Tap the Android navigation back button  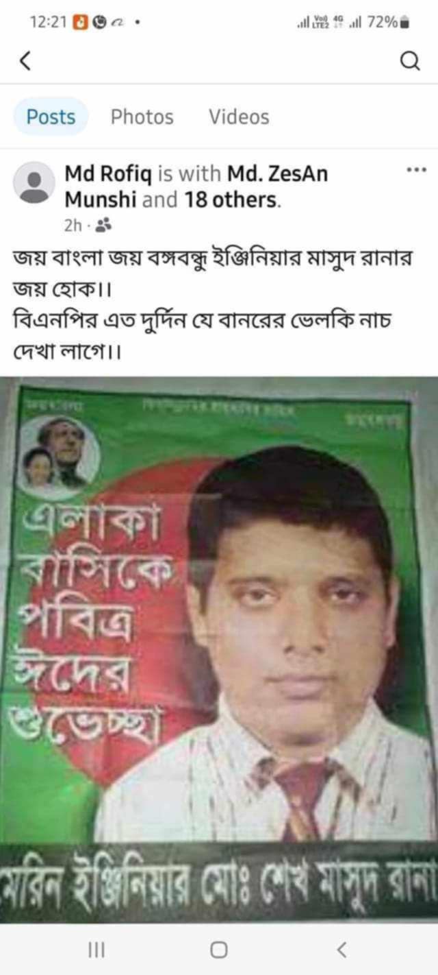pyautogui.click(x=342, y=950)
